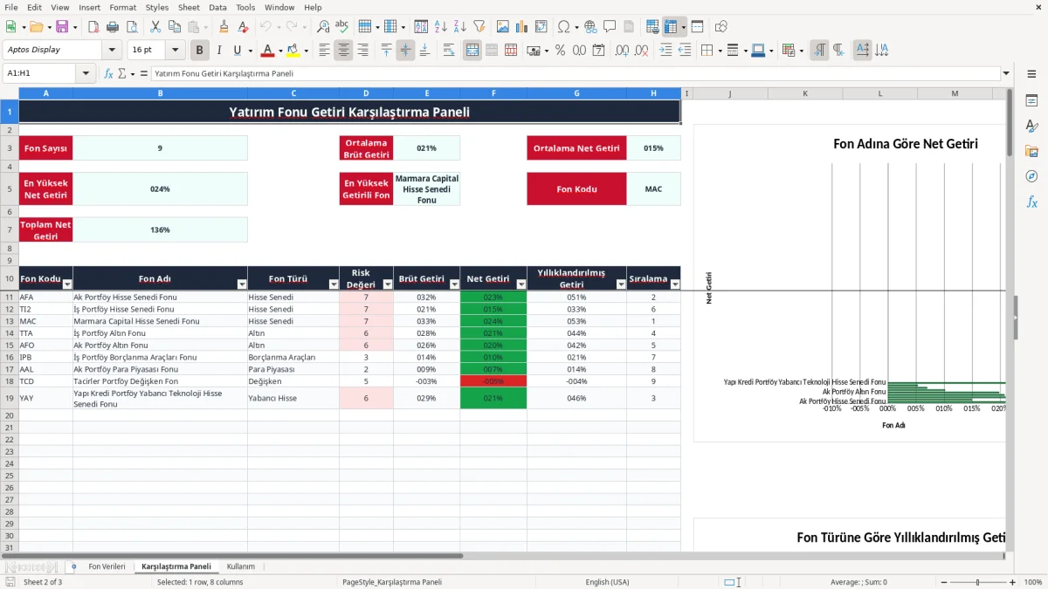Image resolution: width=1048 pixels, height=589 pixels.
Task: Open the Font Color dropdown arrow
Action: click(279, 51)
